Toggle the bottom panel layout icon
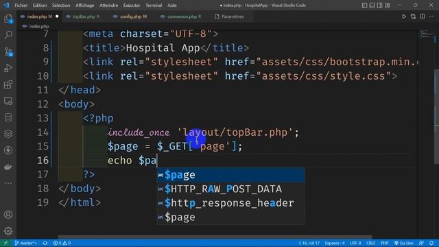The width and height of the screenshot is (439, 247). tap(372, 5)
